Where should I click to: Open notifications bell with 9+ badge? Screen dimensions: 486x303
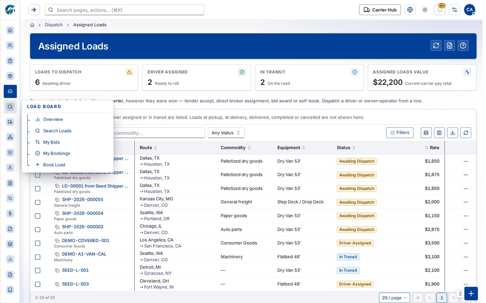pos(440,10)
